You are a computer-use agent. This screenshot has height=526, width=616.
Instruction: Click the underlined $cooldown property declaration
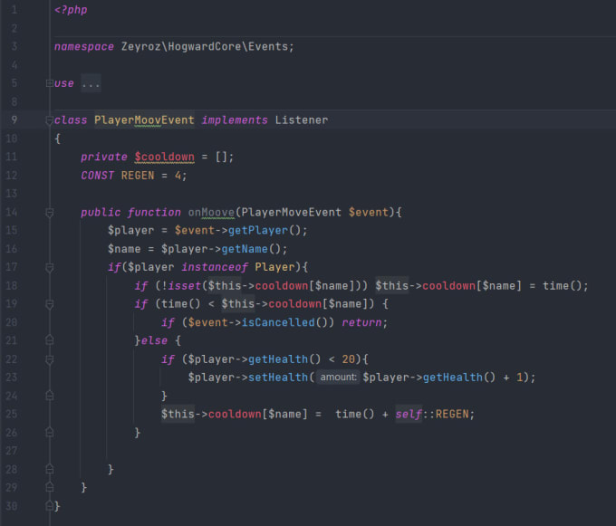tap(164, 157)
